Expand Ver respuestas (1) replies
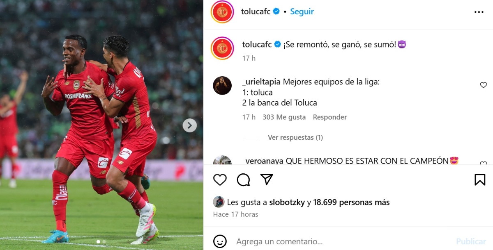Screen dimensions: 493x250 [x=295, y=138]
